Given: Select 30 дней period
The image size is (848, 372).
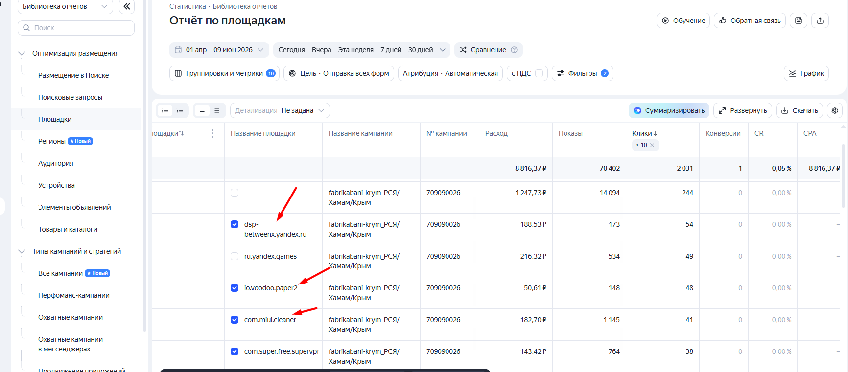Looking at the screenshot, I should click(421, 50).
